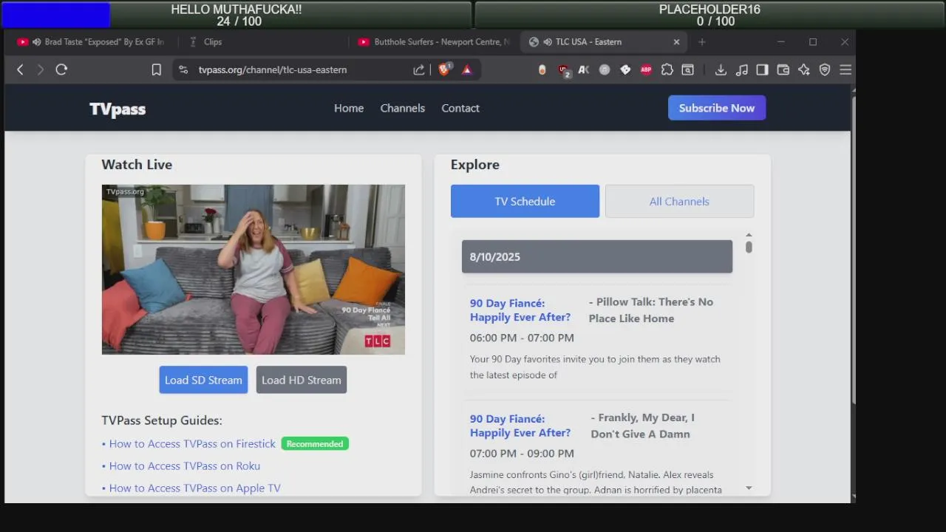Screen dimensions: 946x532
Task: Click the TLC live video player
Action: tap(253, 270)
